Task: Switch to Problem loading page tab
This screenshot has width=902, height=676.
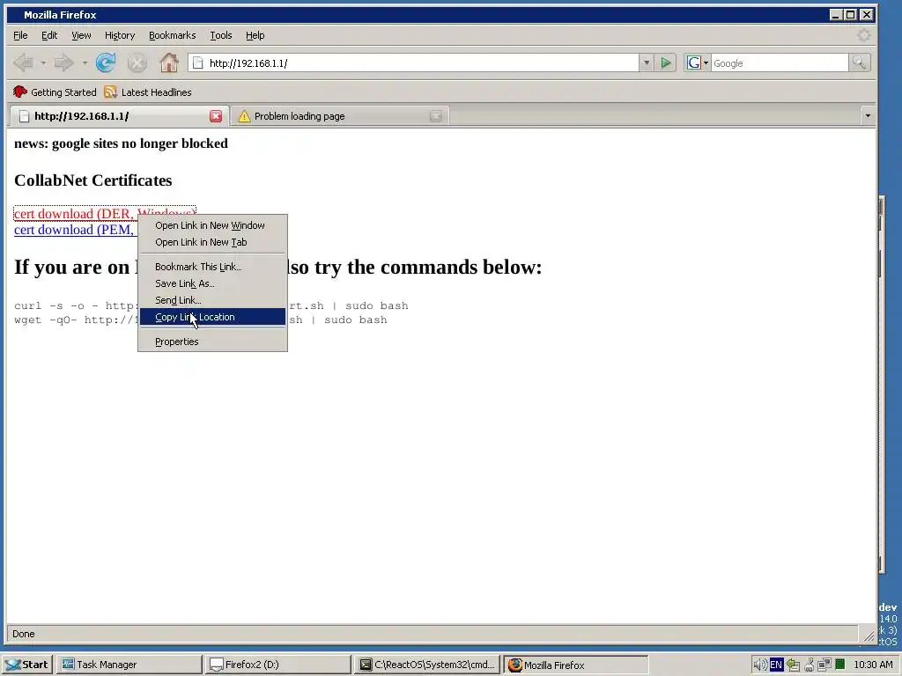Action: coord(340,116)
